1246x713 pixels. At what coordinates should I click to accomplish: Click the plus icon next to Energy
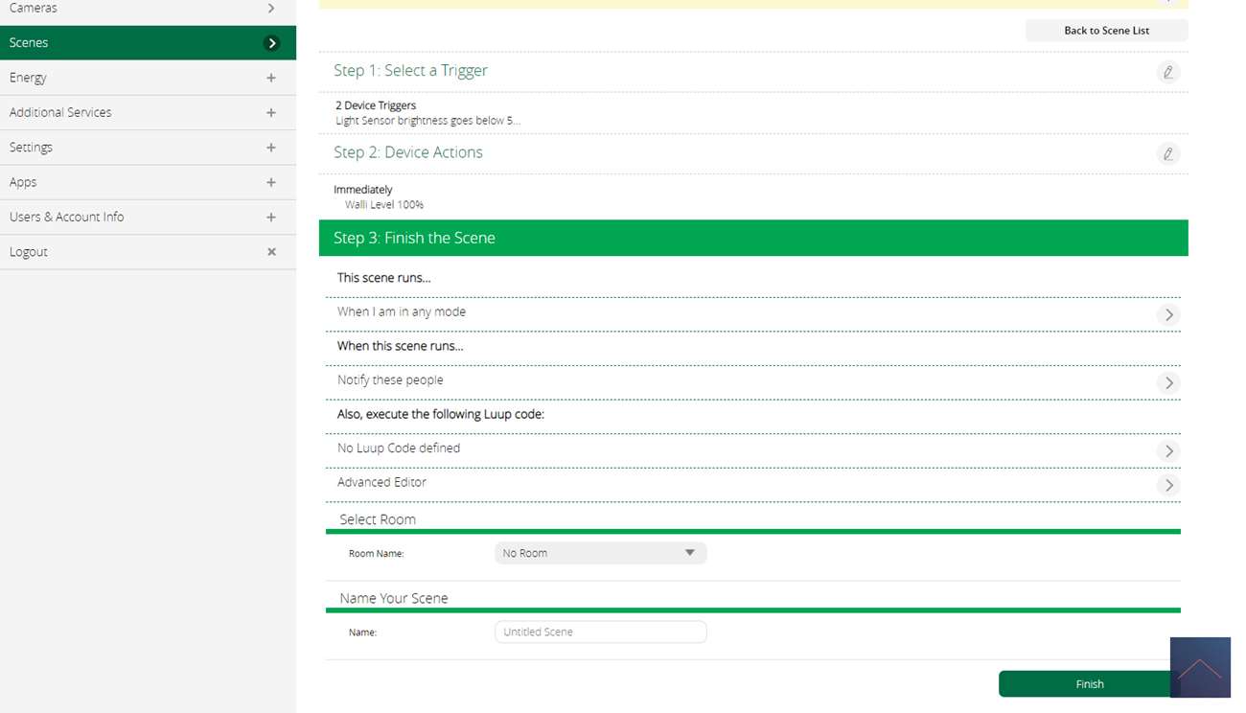tap(271, 78)
